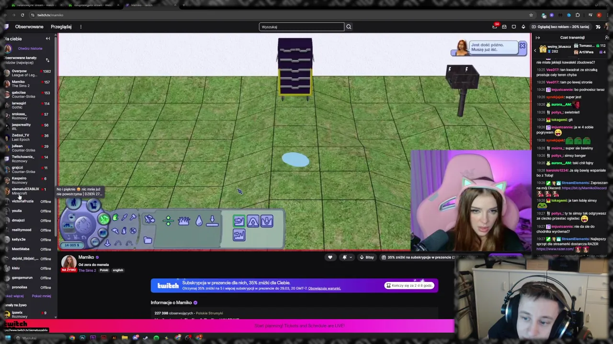
Task: Open the Twitch inbox envelope icon
Action: [x=504, y=27]
